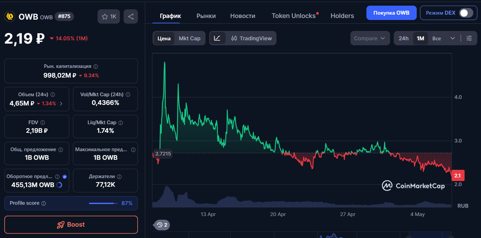Click the #875 rank badge
The height and width of the screenshot is (238, 481).
click(64, 16)
